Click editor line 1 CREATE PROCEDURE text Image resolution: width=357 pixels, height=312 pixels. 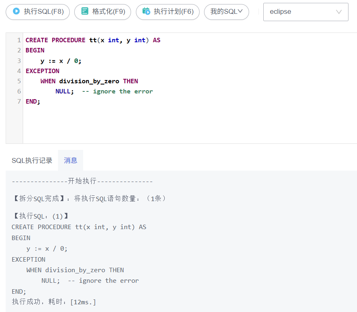[x=93, y=40]
